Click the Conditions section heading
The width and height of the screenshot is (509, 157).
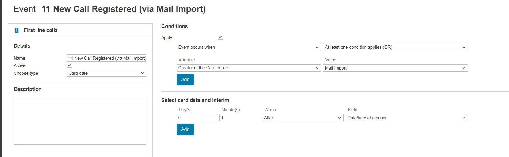pyautogui.click(x=174, y=26)
